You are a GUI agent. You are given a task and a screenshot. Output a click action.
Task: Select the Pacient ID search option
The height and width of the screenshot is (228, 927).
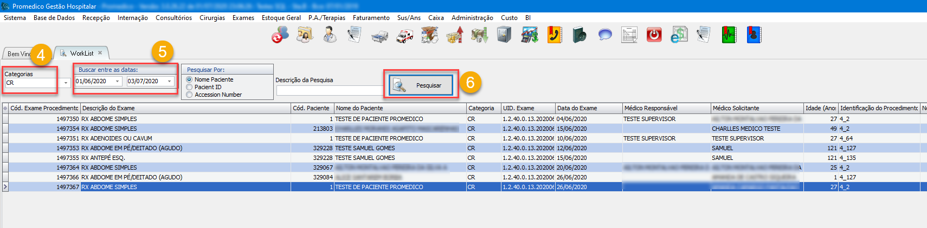tap(189, 87)
